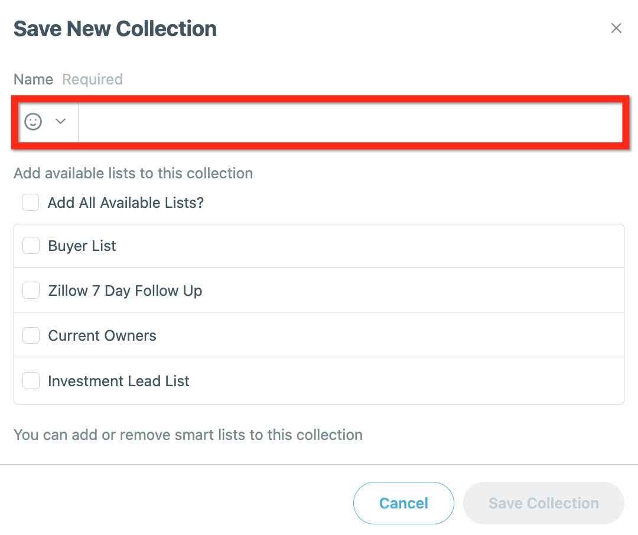
Task: Click the 'Buyer List' label text
Action: (82, 246)
